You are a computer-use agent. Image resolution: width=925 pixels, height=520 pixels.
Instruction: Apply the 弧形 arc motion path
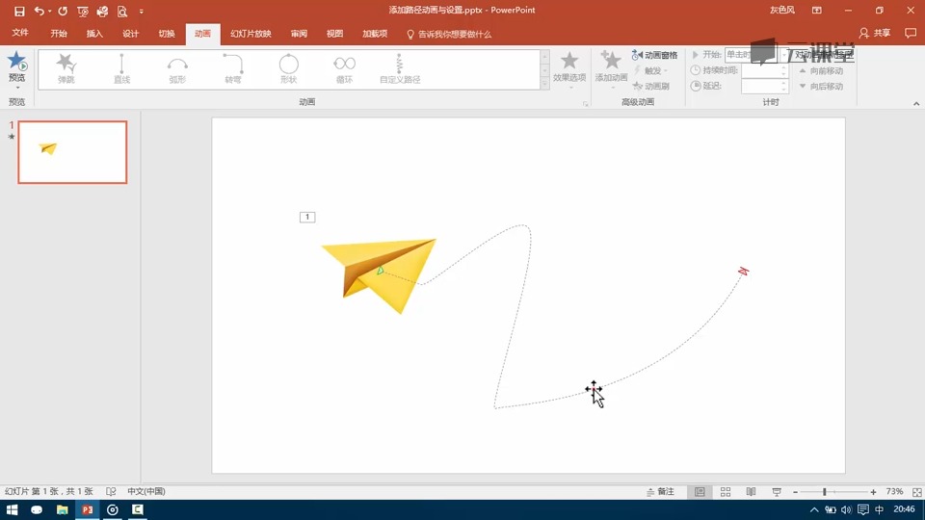pyautogui.click(x=177, y=69)
